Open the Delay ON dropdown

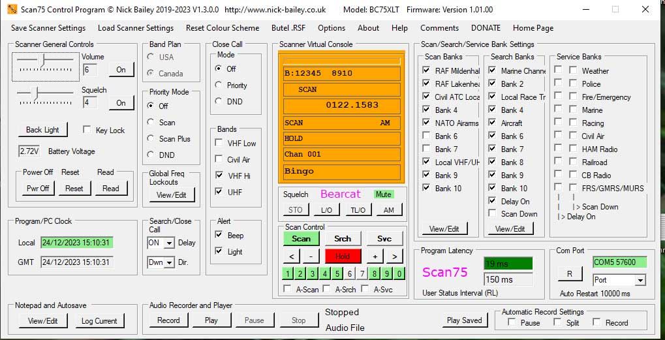click(x=170, y=243)
